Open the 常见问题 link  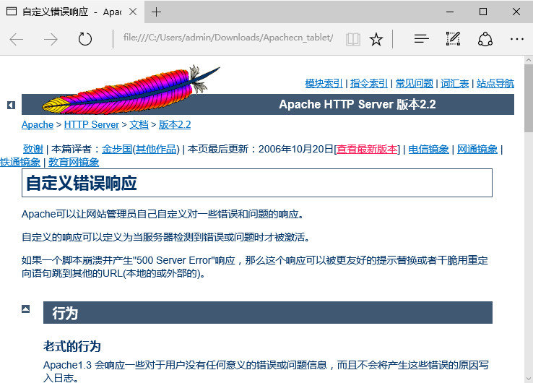click(x=415, y=83)
